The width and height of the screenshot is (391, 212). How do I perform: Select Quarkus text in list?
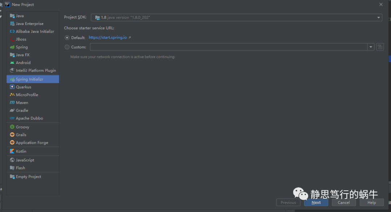coord(24,87)
